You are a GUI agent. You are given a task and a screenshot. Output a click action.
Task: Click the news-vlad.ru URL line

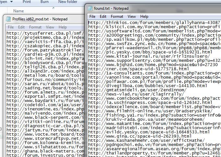pyautogui.click(x=136, y=94)
